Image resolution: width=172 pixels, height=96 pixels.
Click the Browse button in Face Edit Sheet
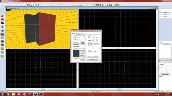click(x=83, y=53)
